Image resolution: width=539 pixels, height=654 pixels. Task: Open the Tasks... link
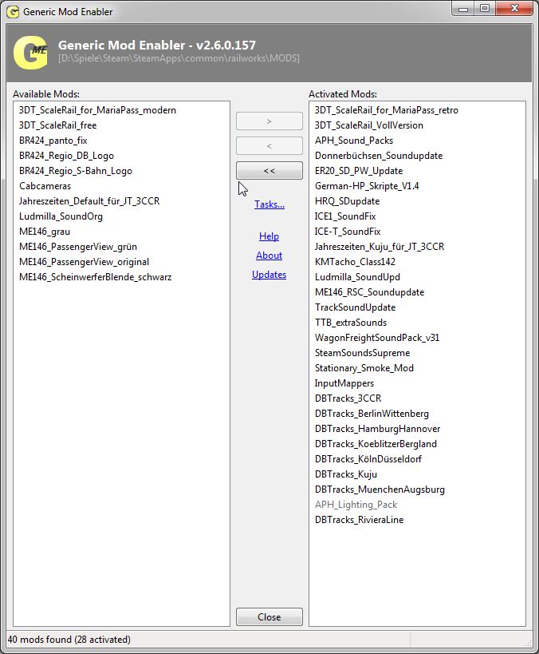pos(269,204)
